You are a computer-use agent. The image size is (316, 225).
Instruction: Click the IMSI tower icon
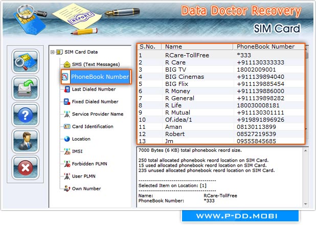click(67, 151)
